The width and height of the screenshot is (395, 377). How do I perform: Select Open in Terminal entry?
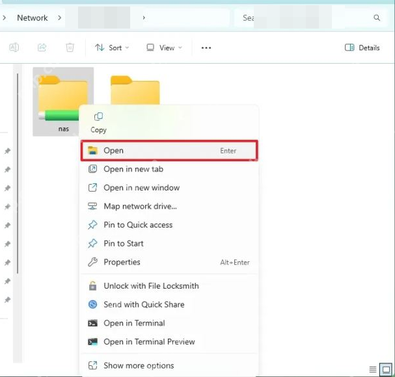pos(169,323)
